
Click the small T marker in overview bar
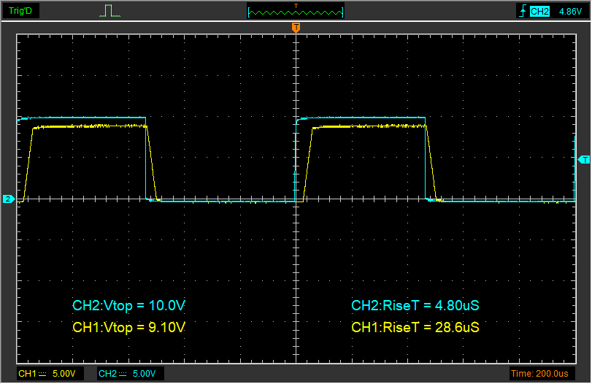coord(296,6)
